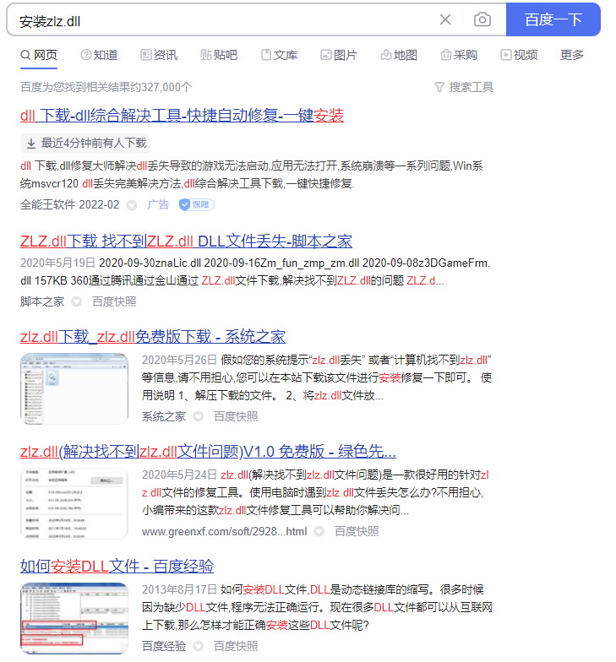
Task: Open the 视频 video tab
Action: click(519, 55)
